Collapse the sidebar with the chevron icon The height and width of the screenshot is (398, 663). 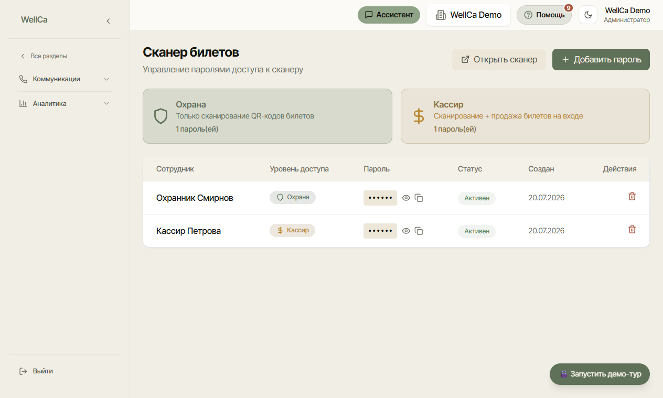pyautogui.click(x=108, y=21)
